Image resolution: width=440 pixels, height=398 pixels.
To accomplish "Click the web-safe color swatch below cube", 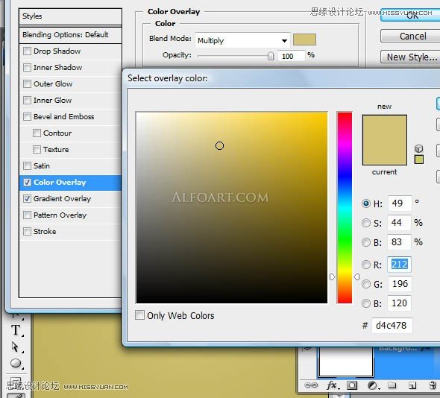I will click(x=418, y=159).
